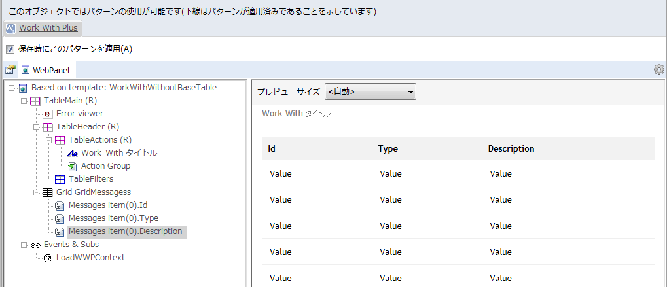The width and height of the screenshot is (667, 287).
Task: Select Messages item(0).Id tree item
Action: (x=107, y=205)
